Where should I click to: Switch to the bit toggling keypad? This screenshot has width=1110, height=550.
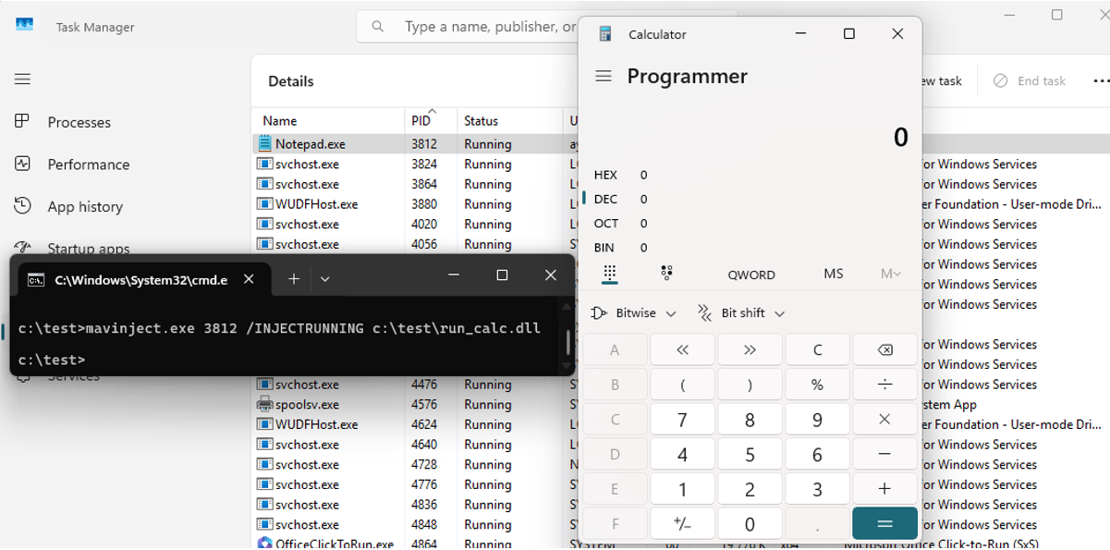click(x=666, y=274)
